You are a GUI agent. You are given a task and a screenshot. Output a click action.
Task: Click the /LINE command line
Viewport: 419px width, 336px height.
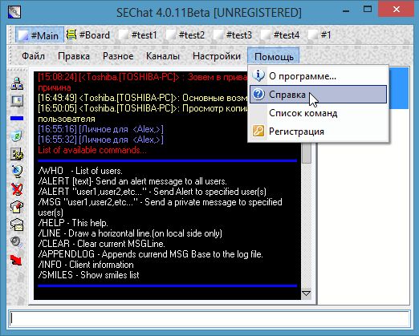[130, 233]
